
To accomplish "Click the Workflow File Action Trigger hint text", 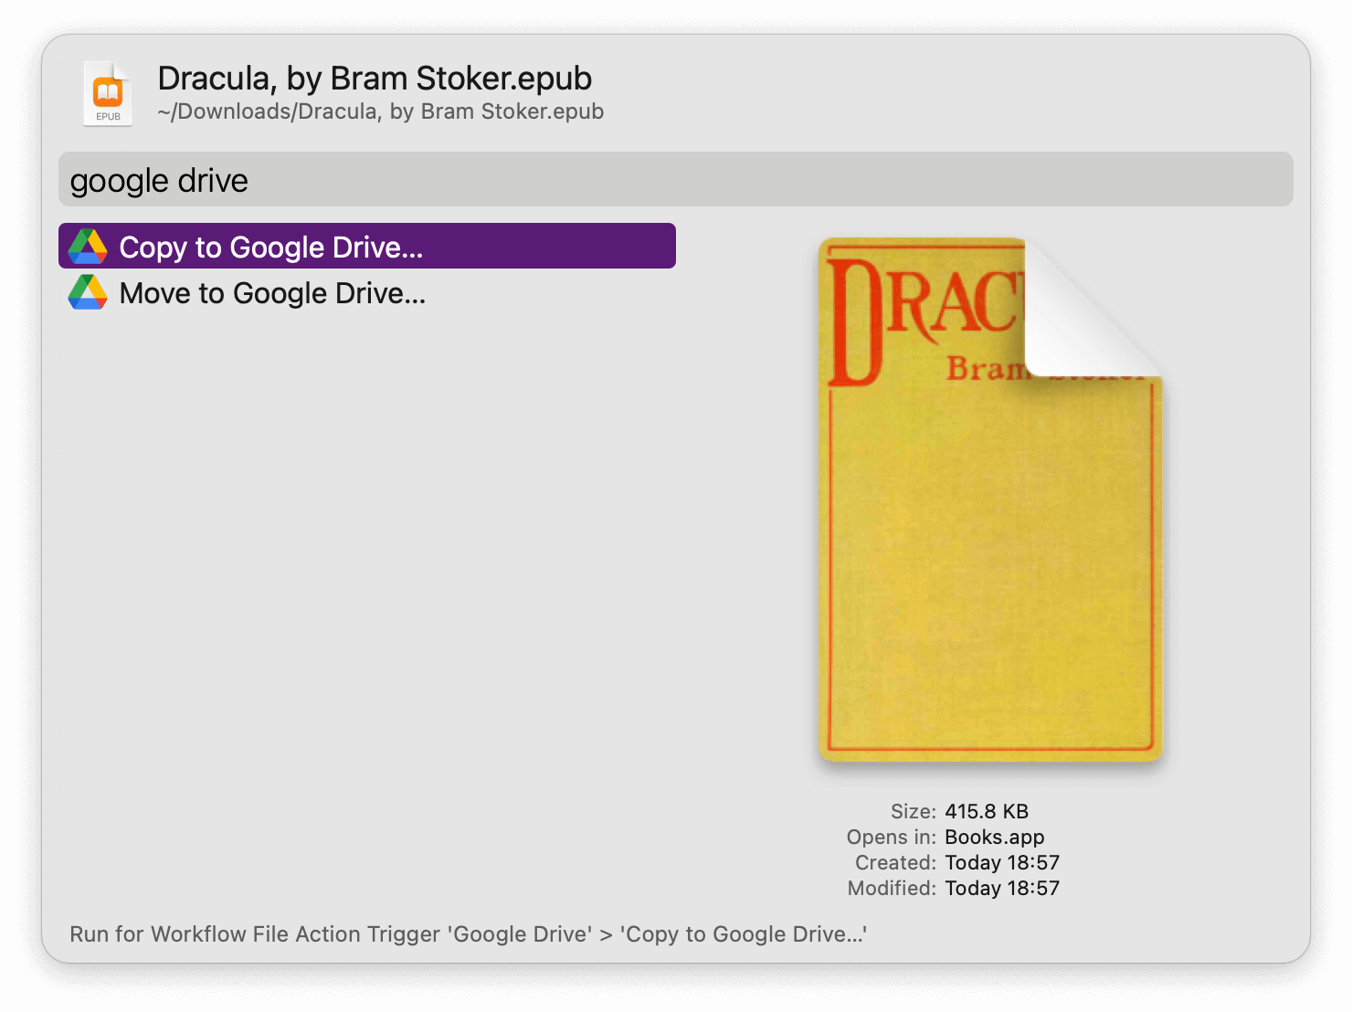I will tap(468, 934).
